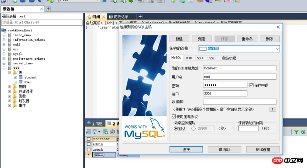Select the custom 28800 seconds radio button

click(x=193, y=129)
